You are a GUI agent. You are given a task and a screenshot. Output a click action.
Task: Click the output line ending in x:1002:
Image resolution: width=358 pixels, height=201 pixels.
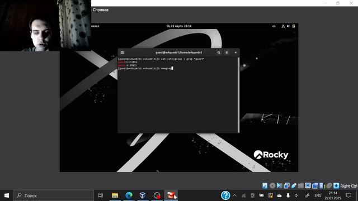click(128, 65)
